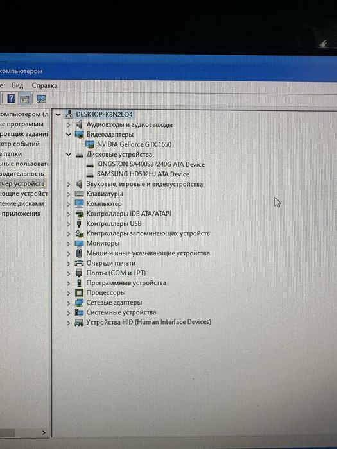
Task: Expand the Системные устройства category
Action: [69, 313]
